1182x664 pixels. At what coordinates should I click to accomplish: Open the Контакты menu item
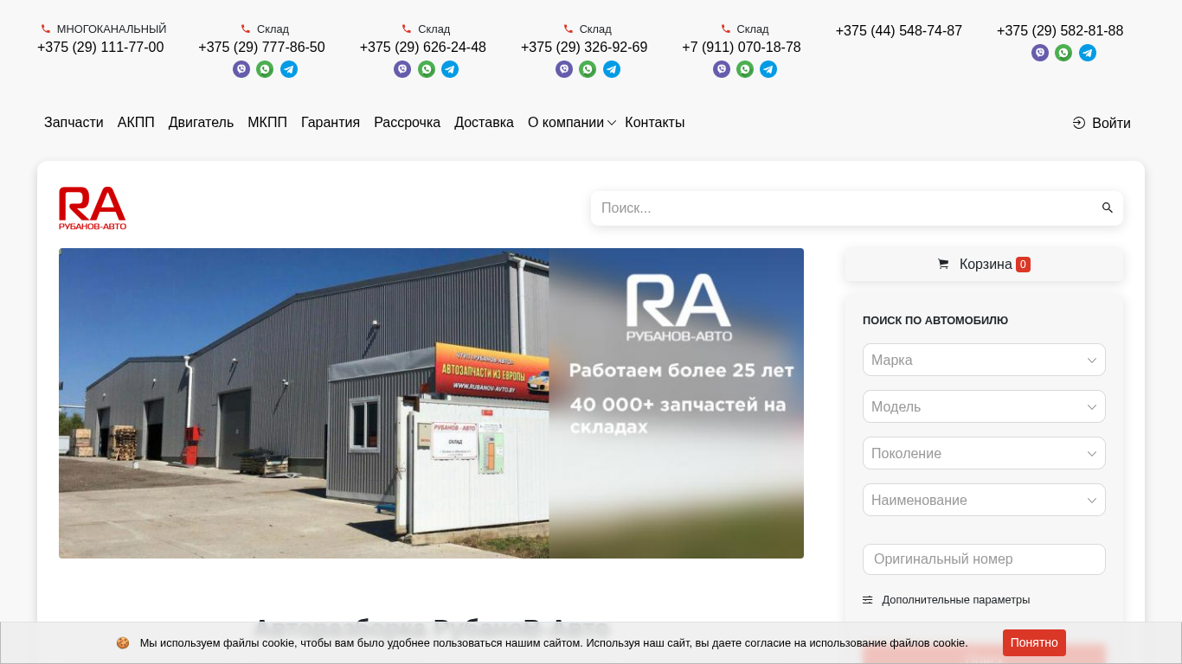coord(654,123)
